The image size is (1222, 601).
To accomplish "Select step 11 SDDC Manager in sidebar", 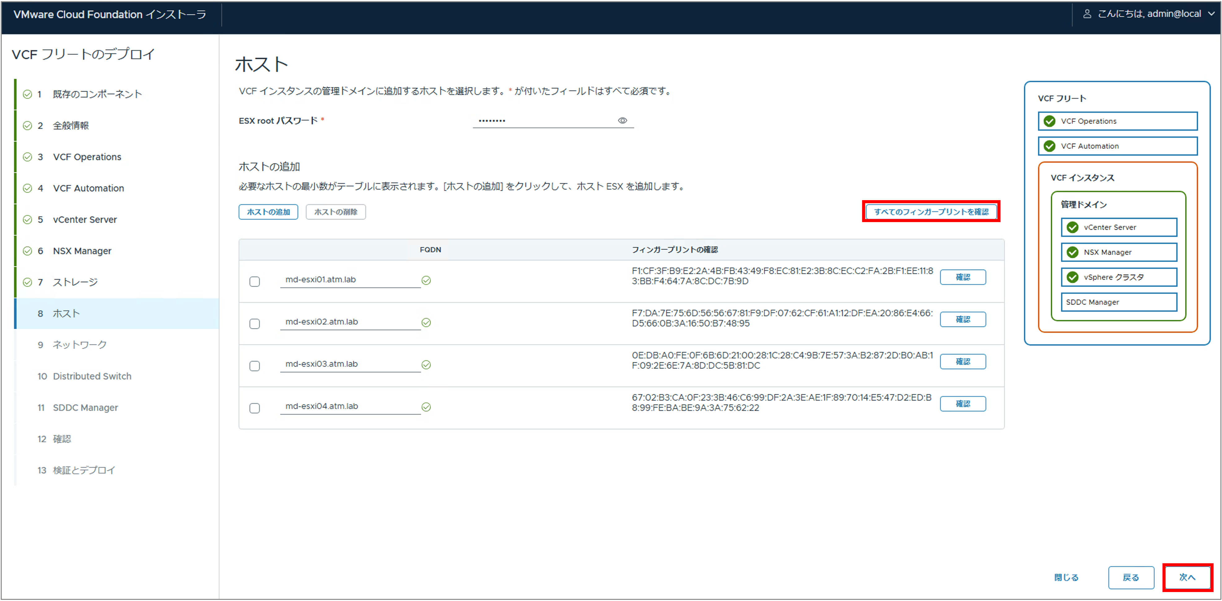I will pyautogui.click(x=117, y=407).
